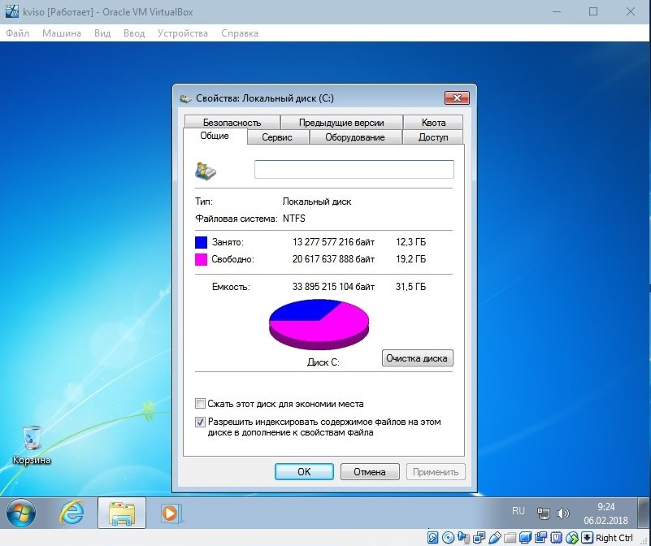Close the disk properties dialog
651x546 pixels.
(457, 98)
